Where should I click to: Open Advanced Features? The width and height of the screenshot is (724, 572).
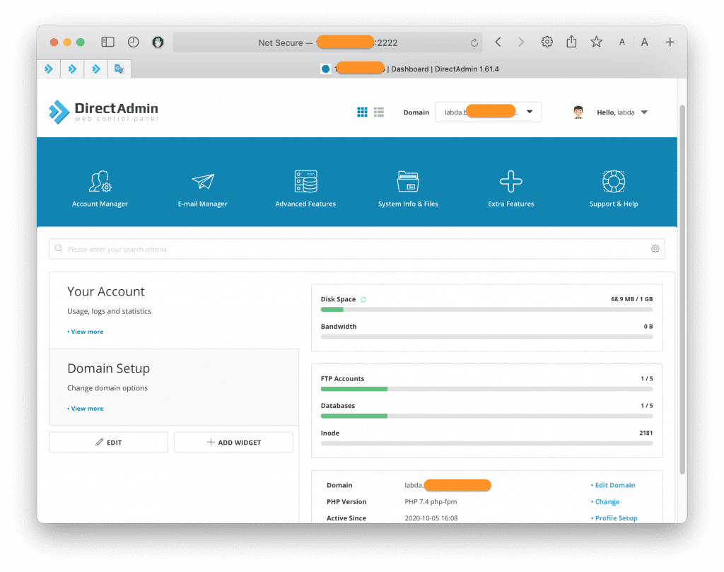[x=305, y=187]
